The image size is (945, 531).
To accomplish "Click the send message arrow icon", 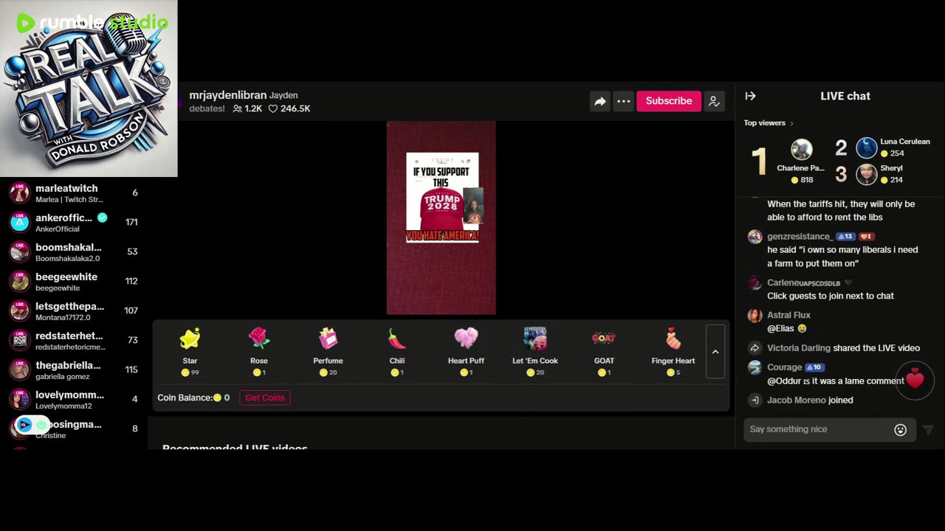I will pos(928,430).
